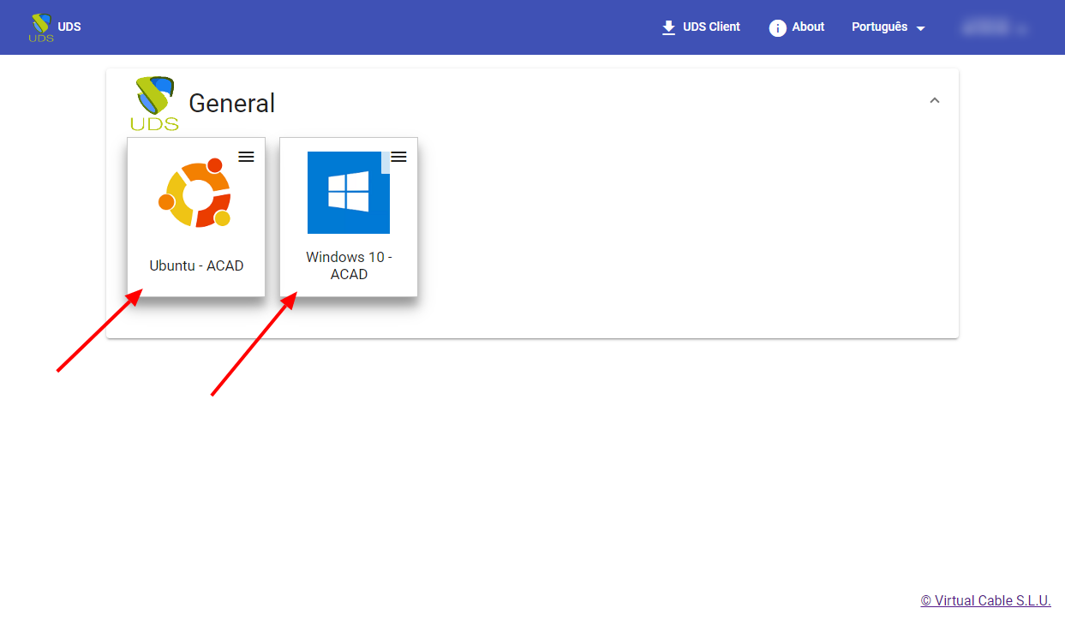This screenshot has height=620, width=1065.
Task: Collapse the General services group
Action: (x=935, y=100)
